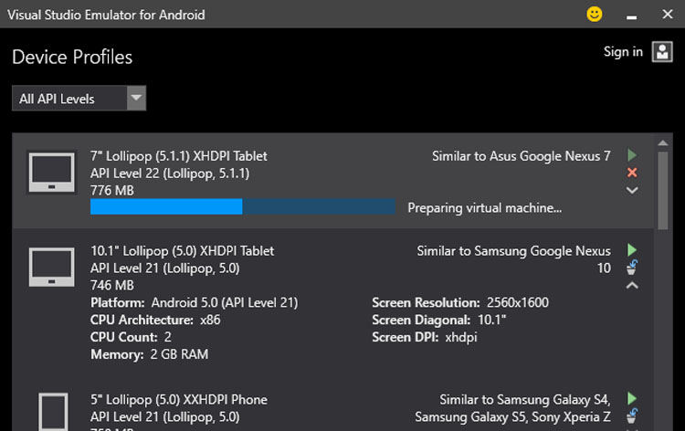Run the 5" Lollipop (5.0) XXHDPI Phone emulator

point(632,398)
